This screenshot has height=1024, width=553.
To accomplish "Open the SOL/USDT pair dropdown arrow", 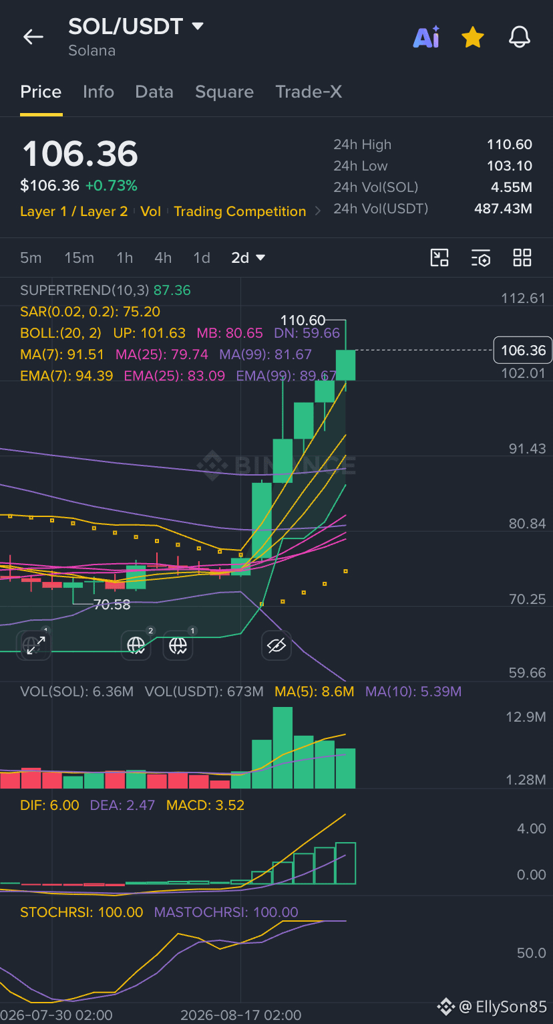I will 198,27.
